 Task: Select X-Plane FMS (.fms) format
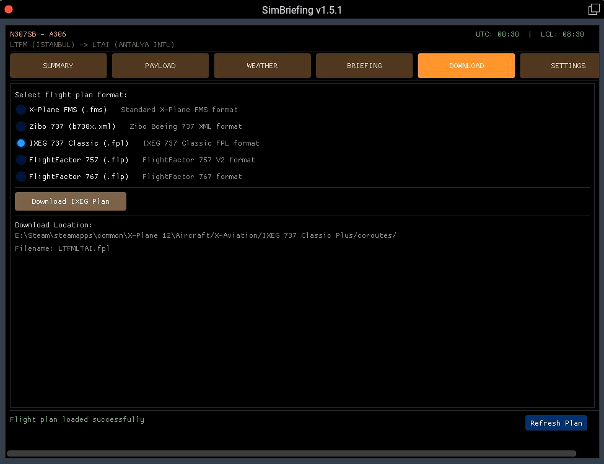(20, 110)
